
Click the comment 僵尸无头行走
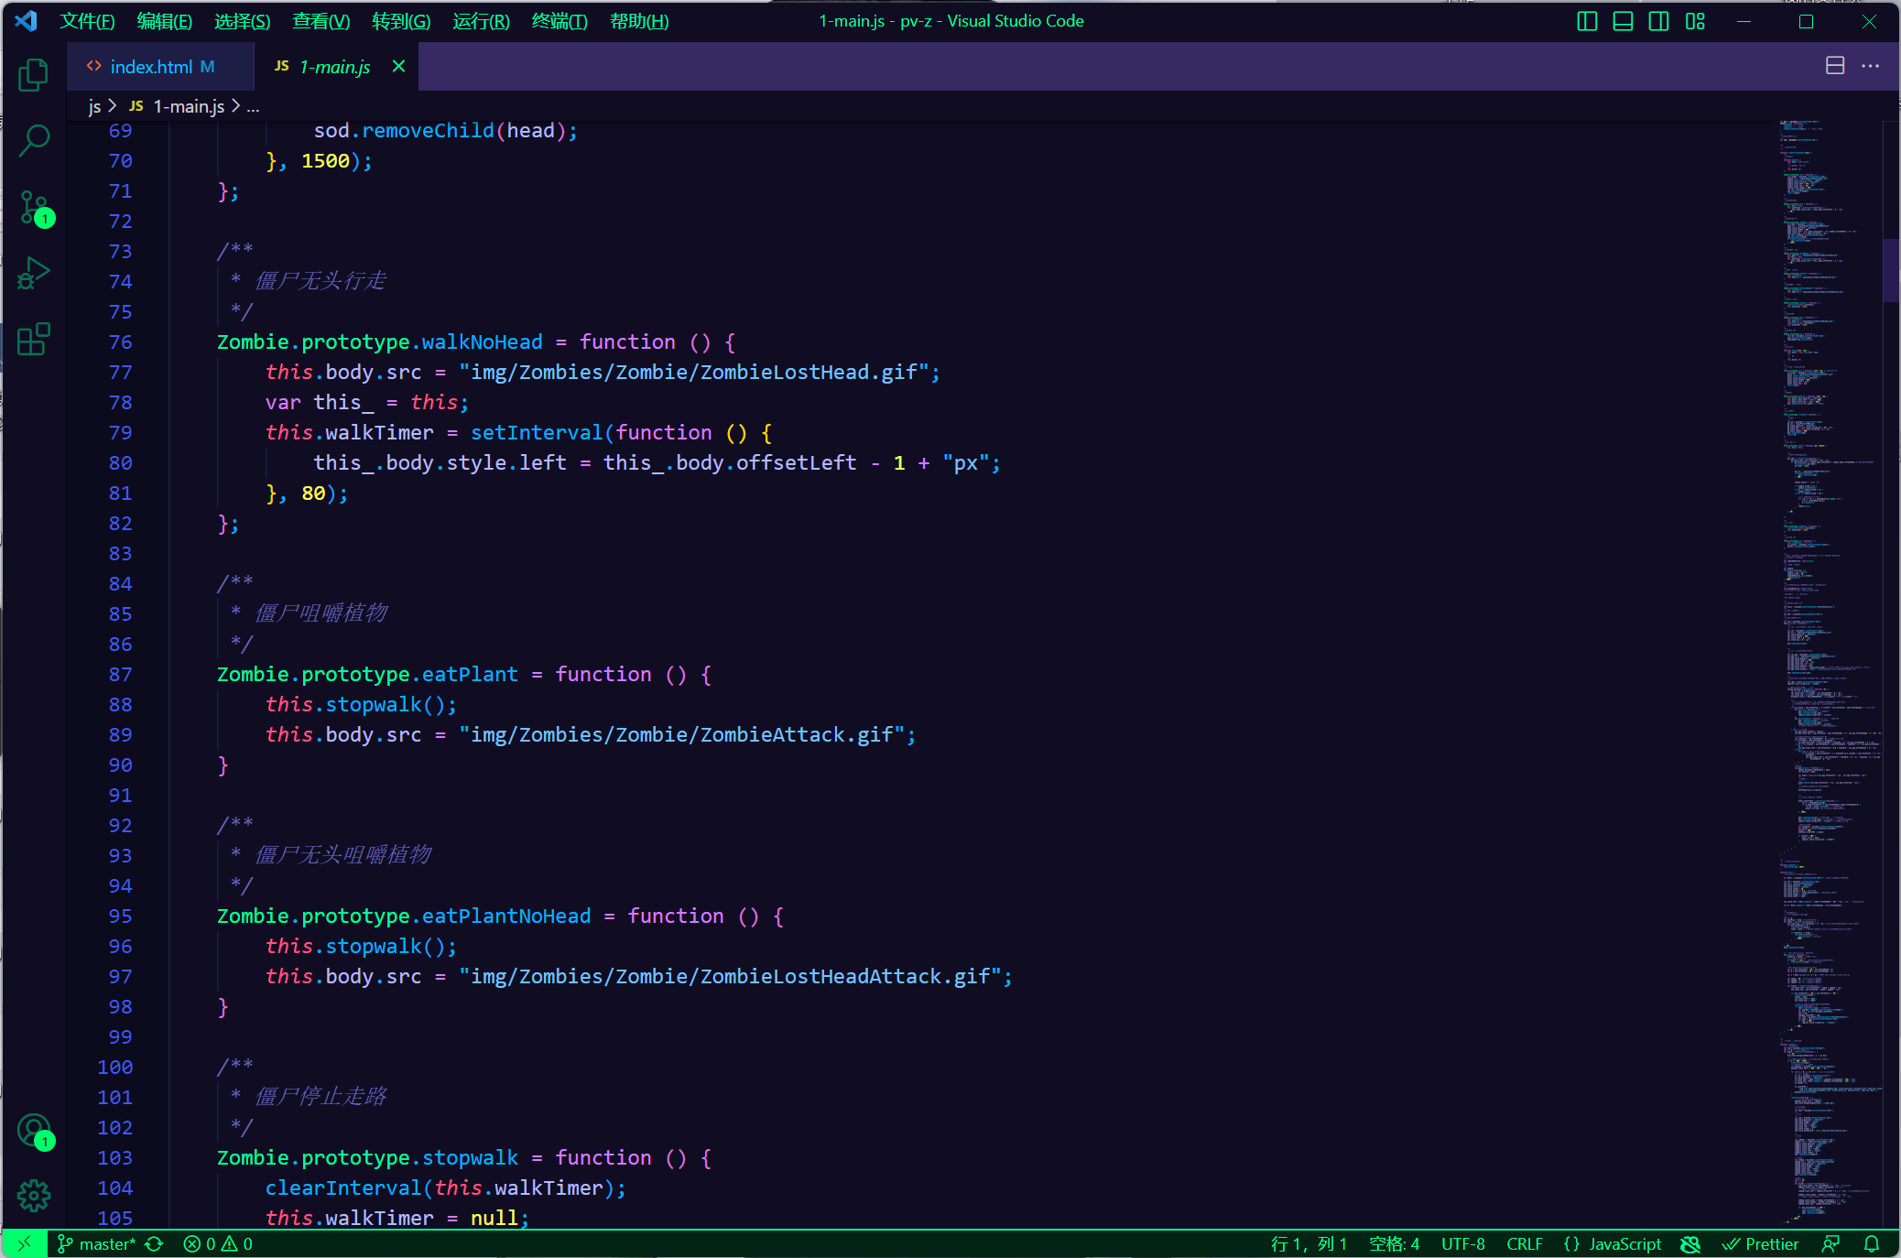[320, 280]
